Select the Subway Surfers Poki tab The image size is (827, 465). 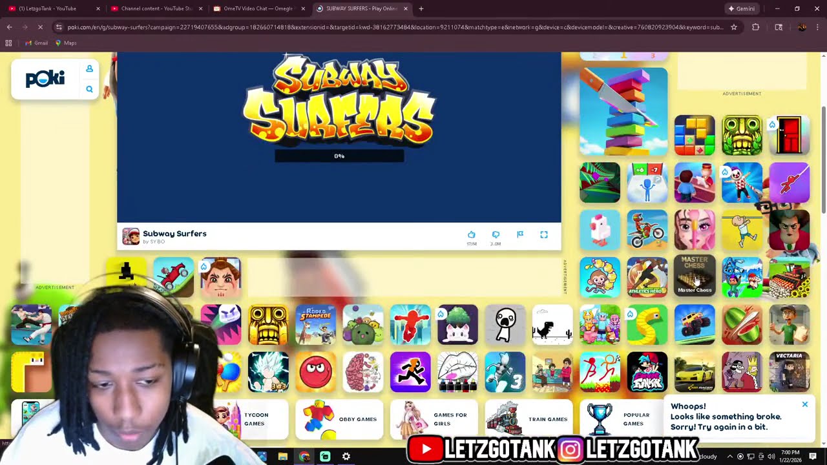pos(362,8)
